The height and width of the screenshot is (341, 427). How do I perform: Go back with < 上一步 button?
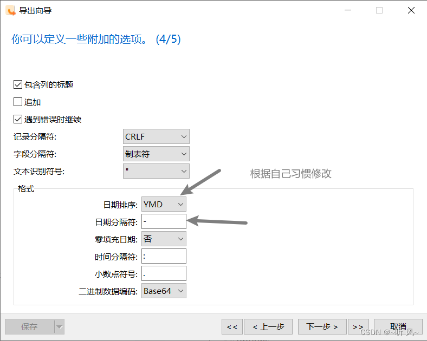pyautogui.click(x=268, y=326)
